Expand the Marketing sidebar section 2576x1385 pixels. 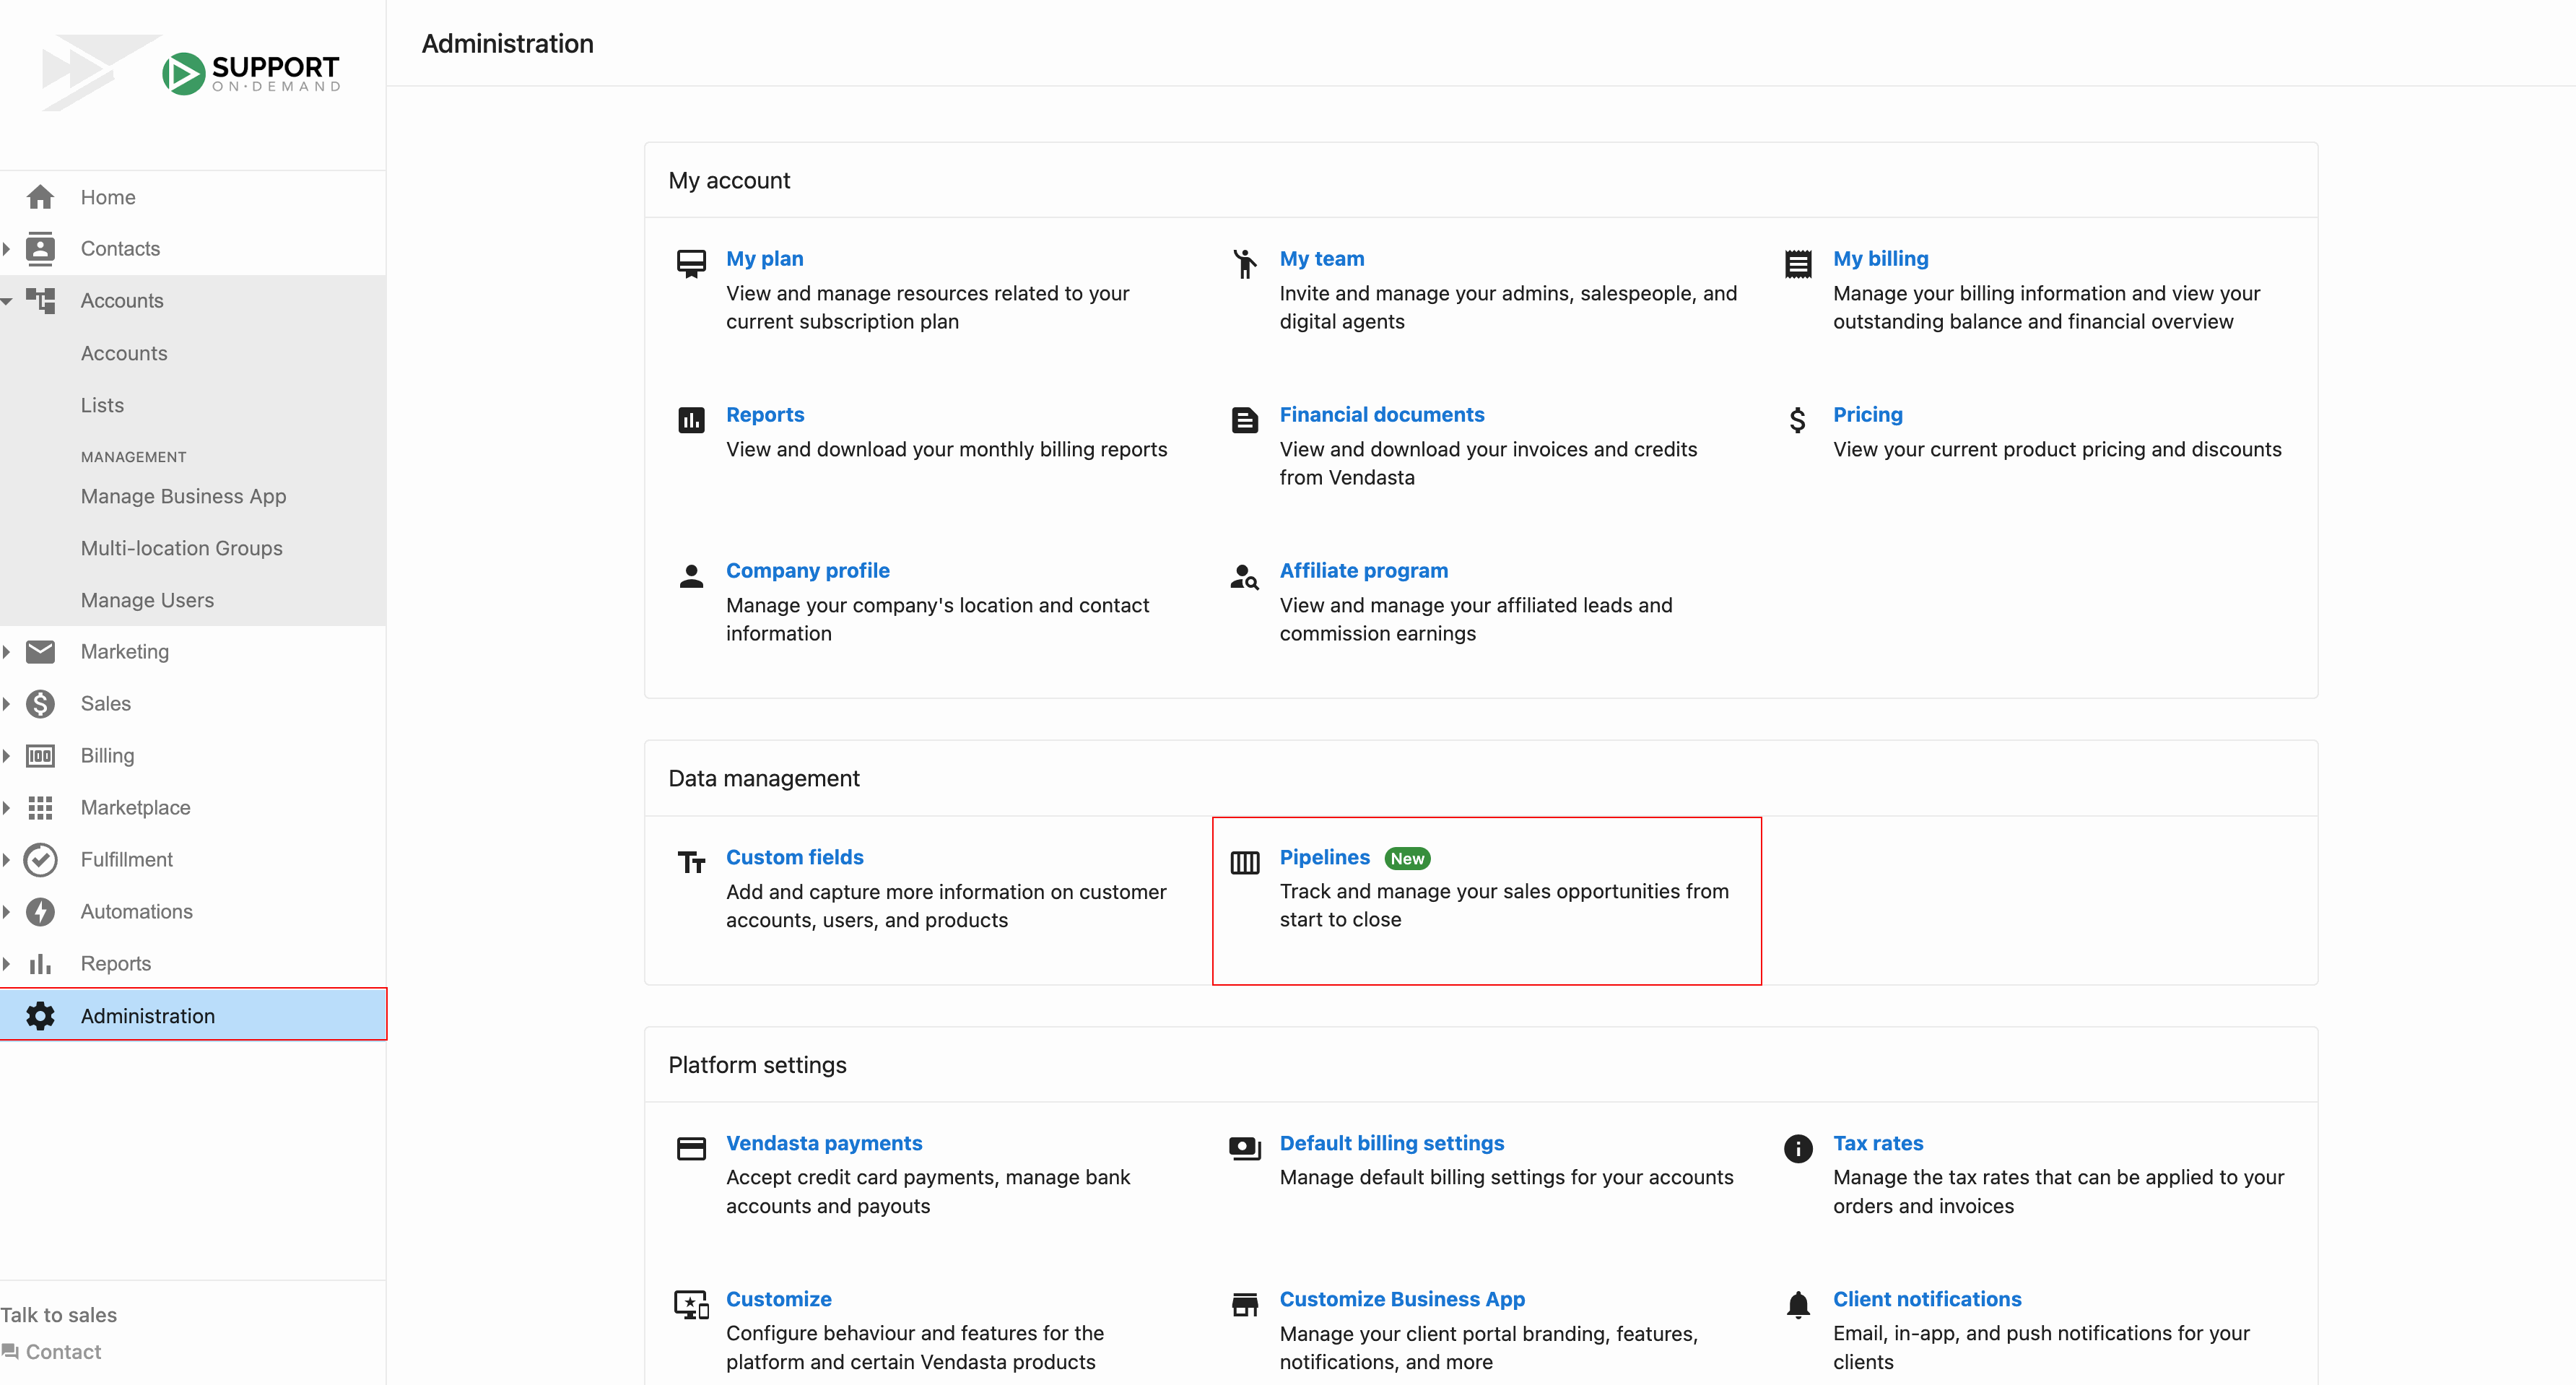coord(7,652)
